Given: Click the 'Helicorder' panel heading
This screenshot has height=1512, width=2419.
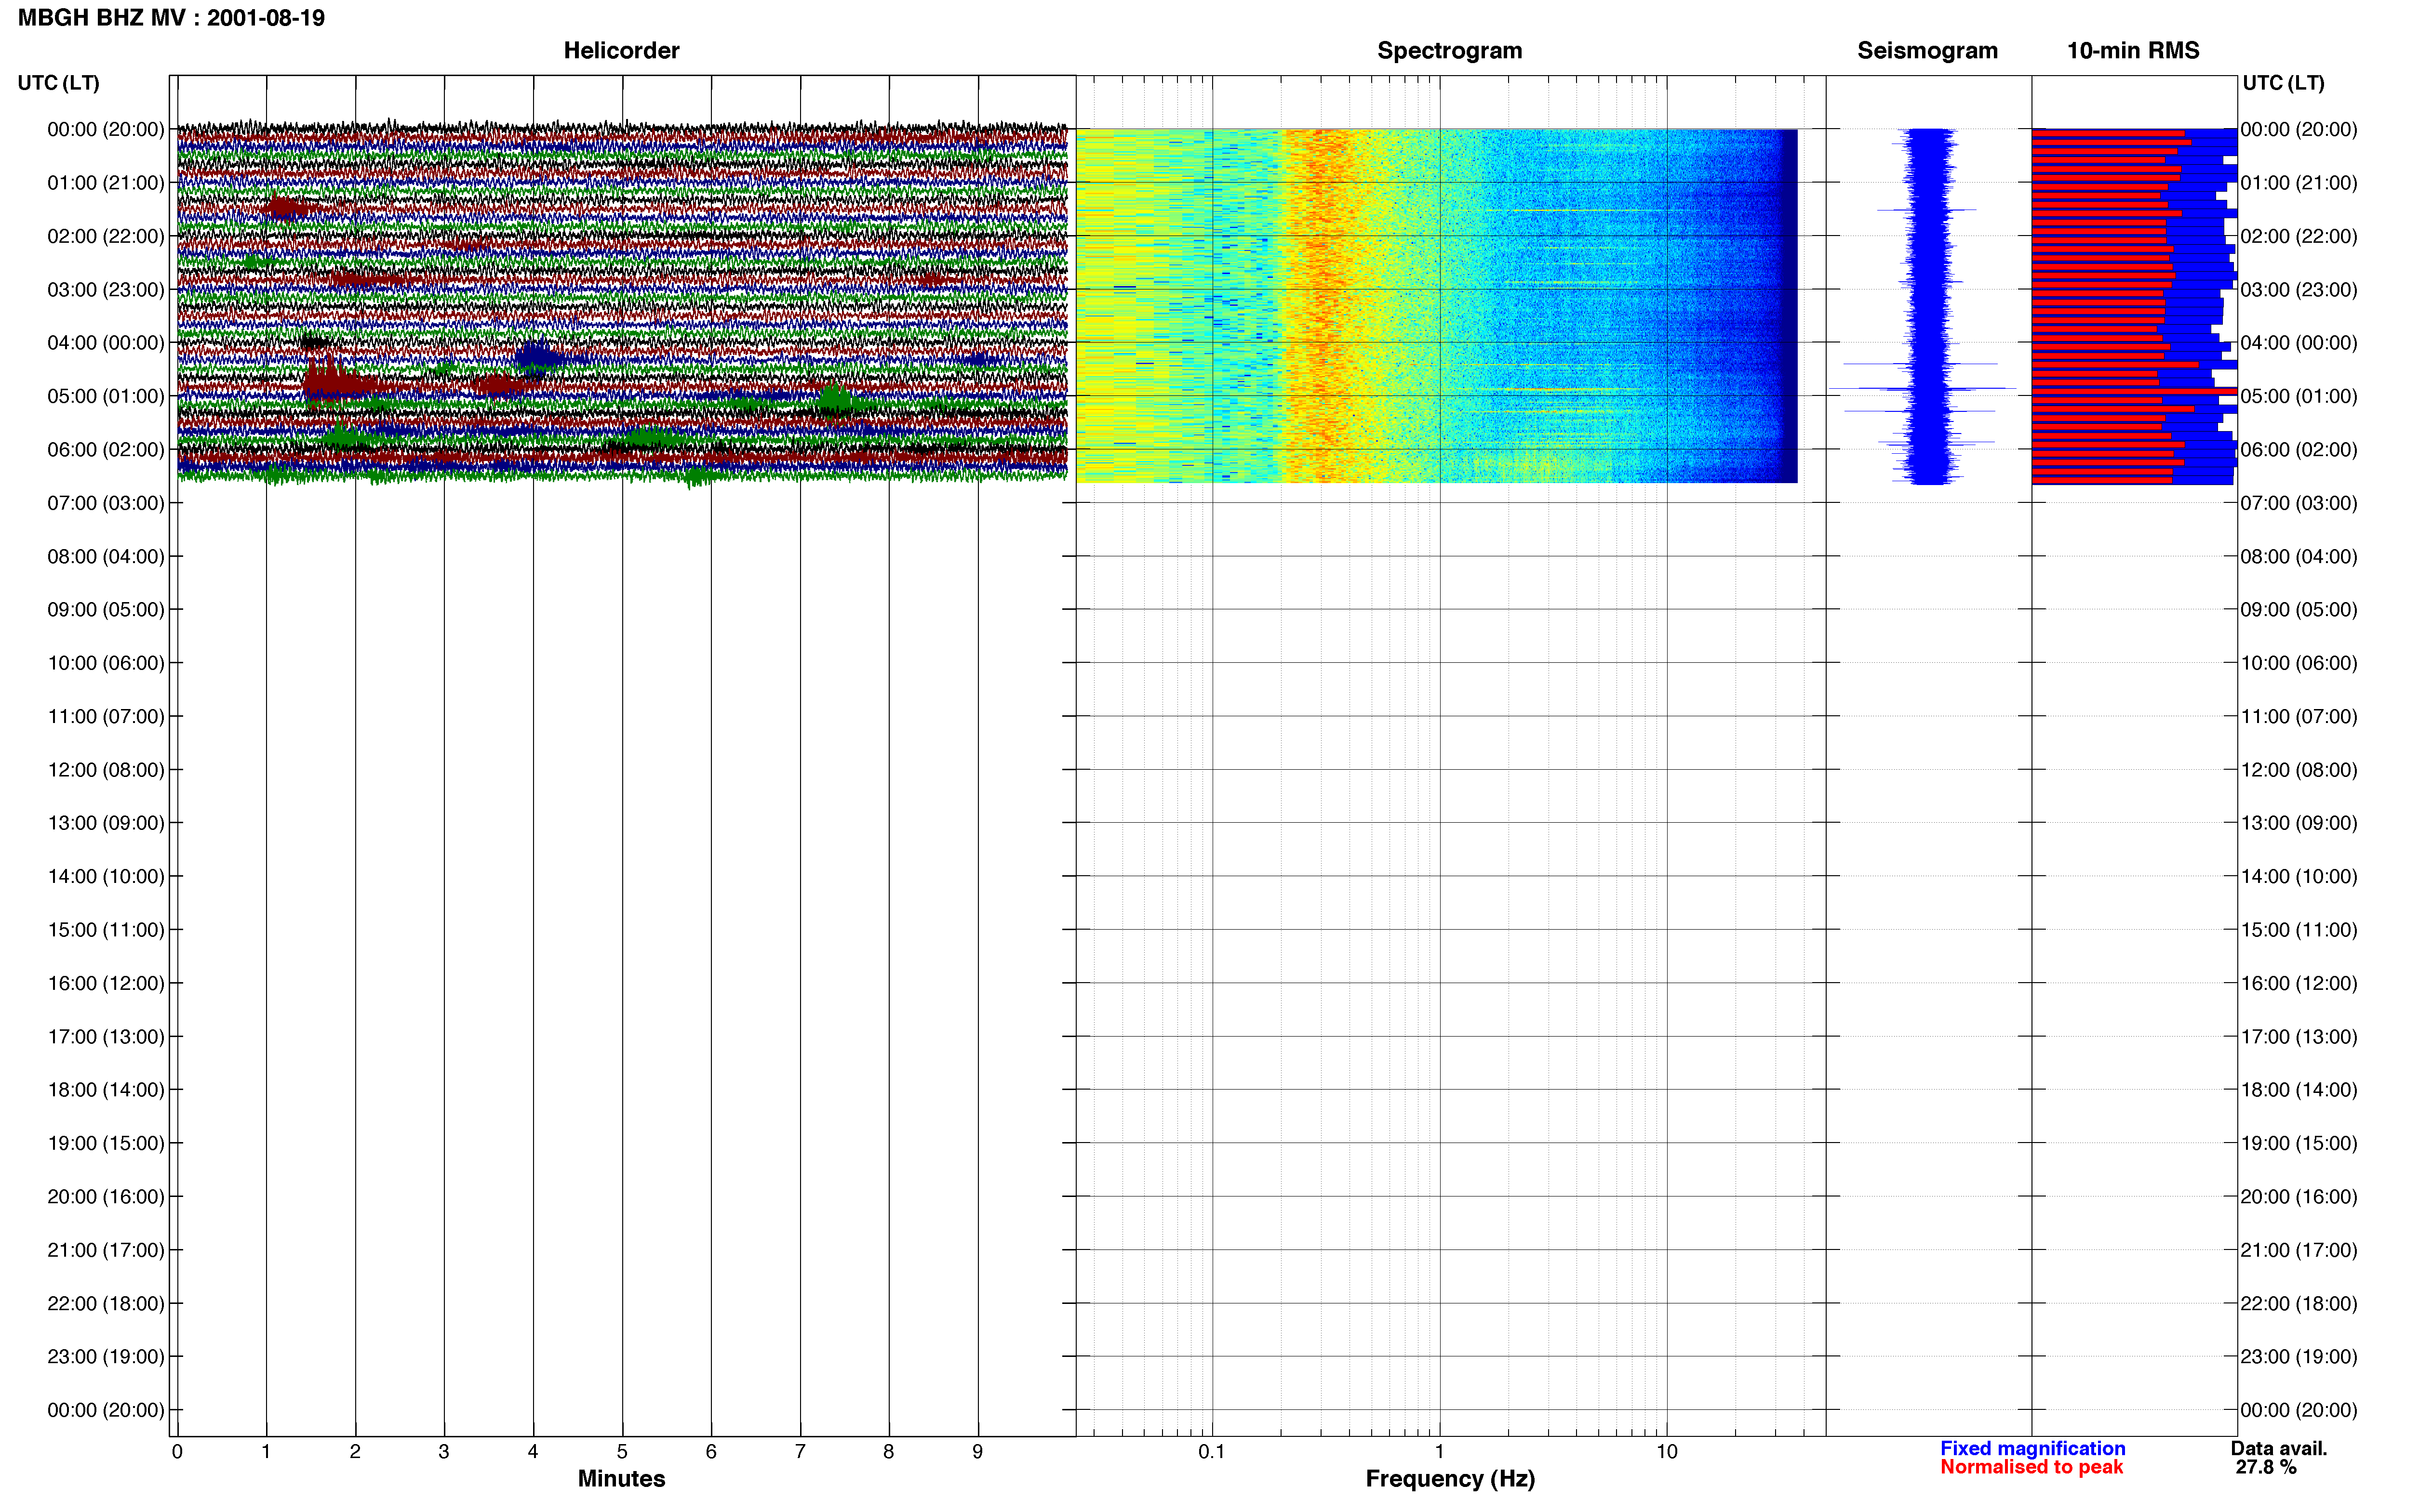Looking at the screenshot, I should pyautogui.click(x=621, y=50).
